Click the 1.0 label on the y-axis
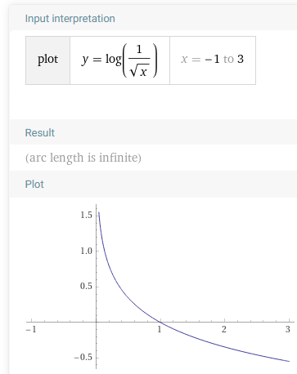The width and height of the screenshot is (297, 374). tap(86, 251)
